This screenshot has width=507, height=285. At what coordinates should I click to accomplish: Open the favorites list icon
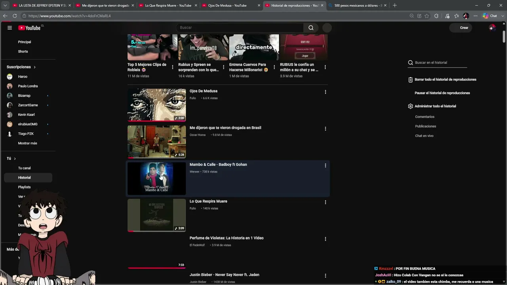tap(456, 16)
